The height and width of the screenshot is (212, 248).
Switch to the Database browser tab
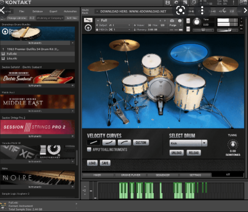click(38, 11)
